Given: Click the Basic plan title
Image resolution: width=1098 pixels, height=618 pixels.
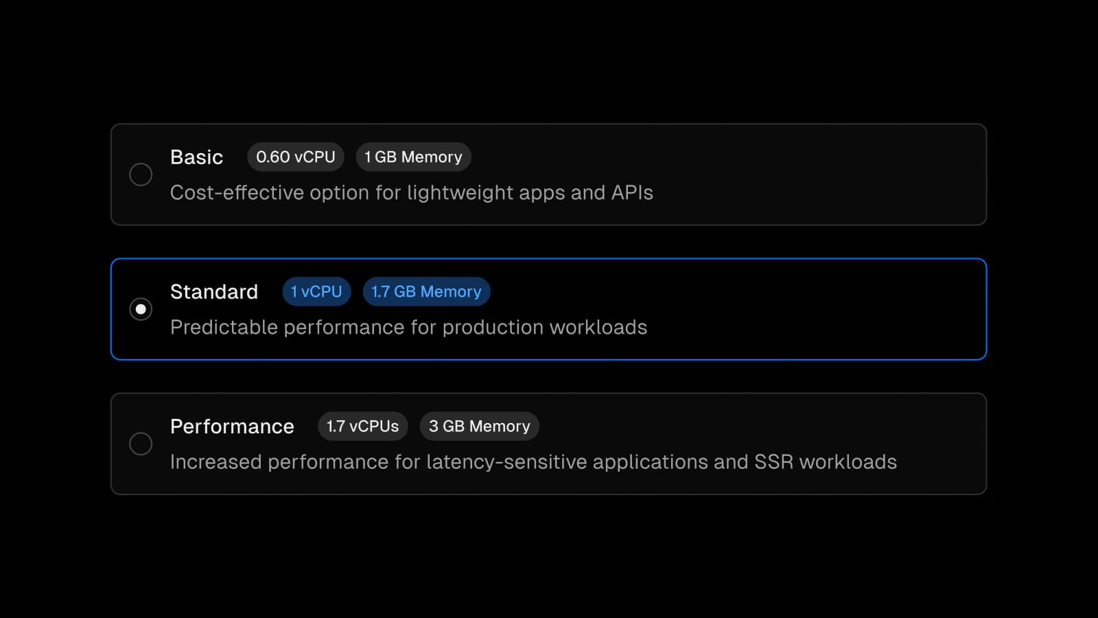Looking at the screenshot, I should click(x=196, y=157).
